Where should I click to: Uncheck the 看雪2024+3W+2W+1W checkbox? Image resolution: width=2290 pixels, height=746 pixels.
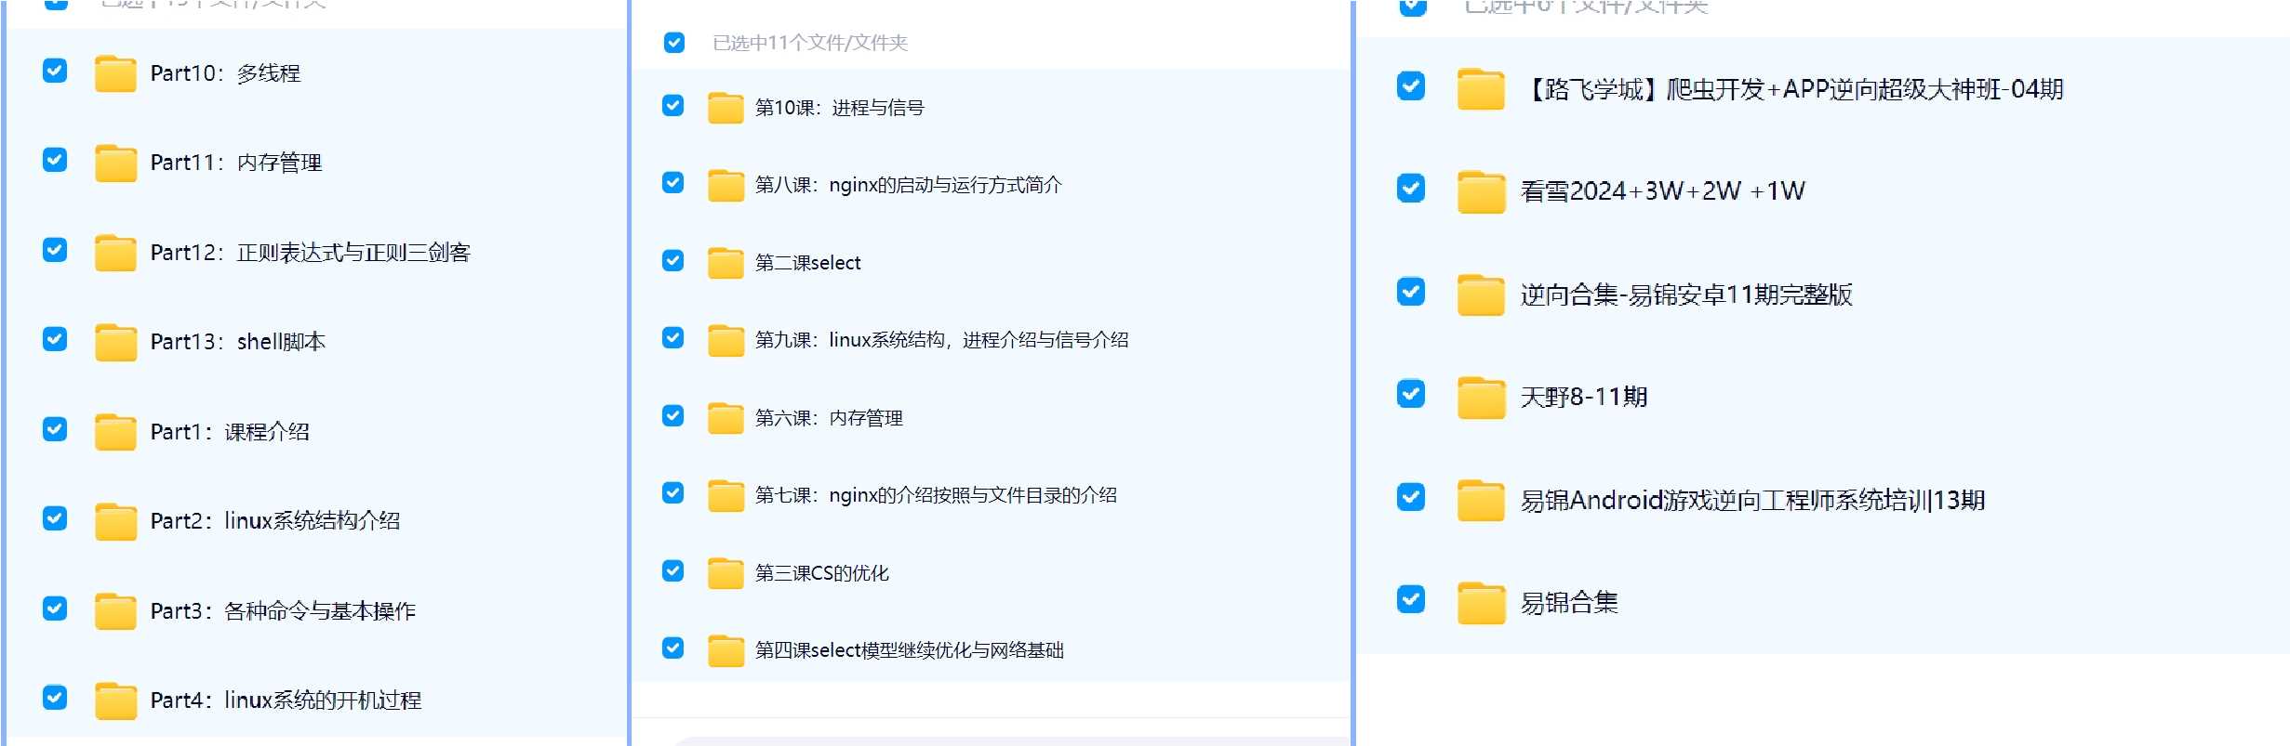pyautogui.click(x=1411, y=189)
